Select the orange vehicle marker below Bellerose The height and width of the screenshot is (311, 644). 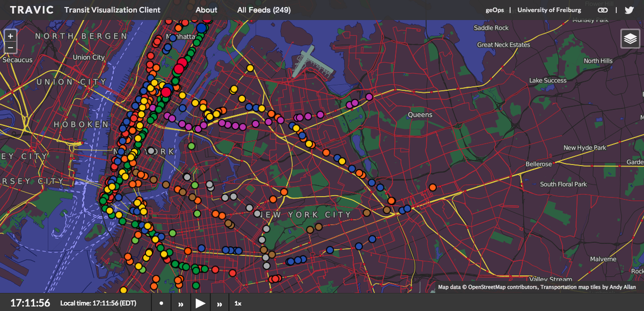pos(433,187)
